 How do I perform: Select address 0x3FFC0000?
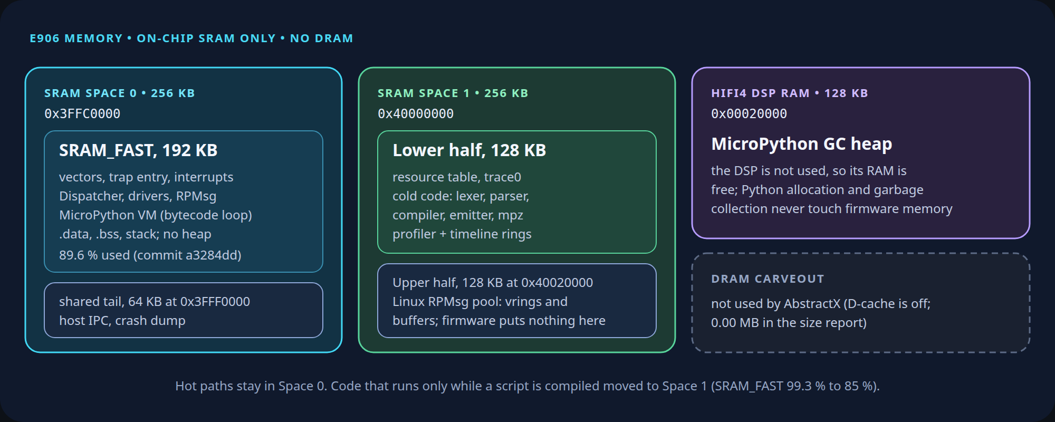82,113
